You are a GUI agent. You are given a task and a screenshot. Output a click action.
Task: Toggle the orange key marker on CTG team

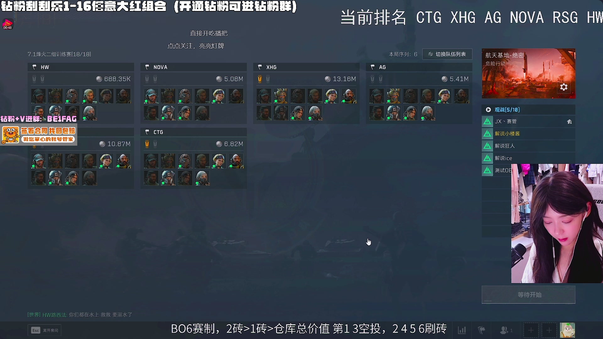(x=147, y=144)
